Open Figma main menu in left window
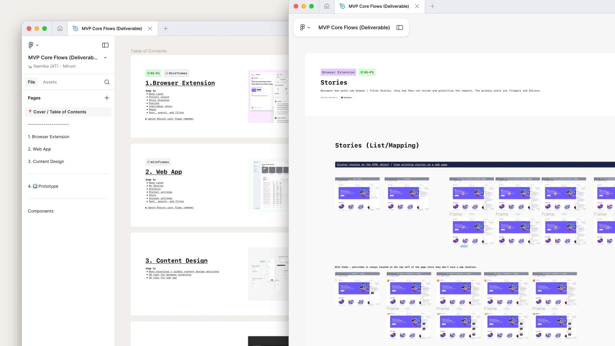 (x=33, y=45)
